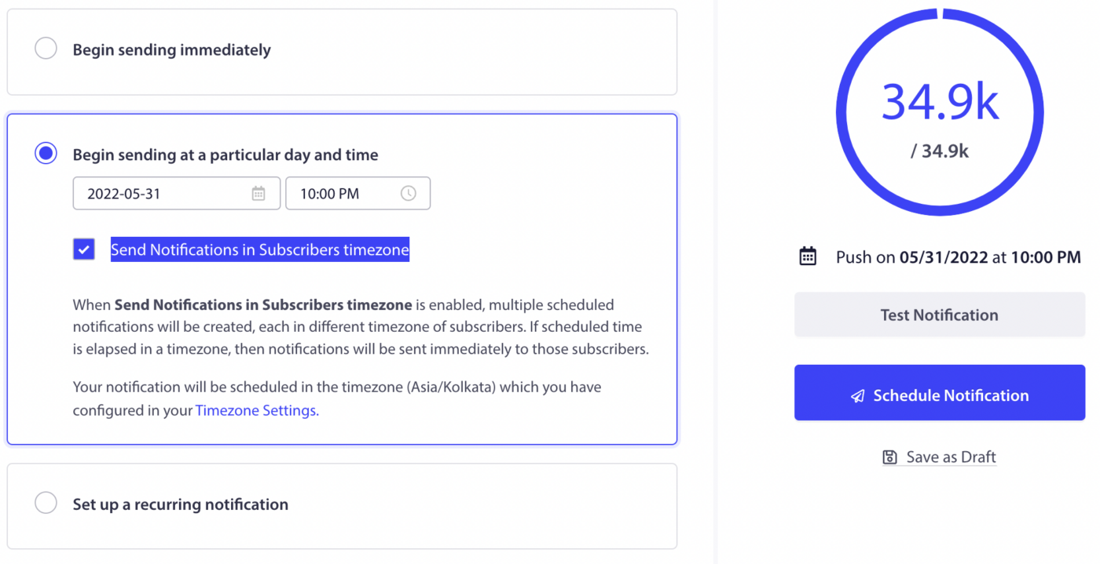1100x564 pixels.
Task: Click the date field showing 2022-05-31
Action: click(x=177, y=194)
